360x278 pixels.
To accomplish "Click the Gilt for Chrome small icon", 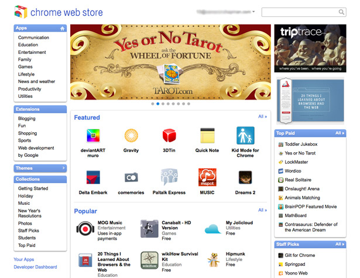I will [x=280, y=255].
